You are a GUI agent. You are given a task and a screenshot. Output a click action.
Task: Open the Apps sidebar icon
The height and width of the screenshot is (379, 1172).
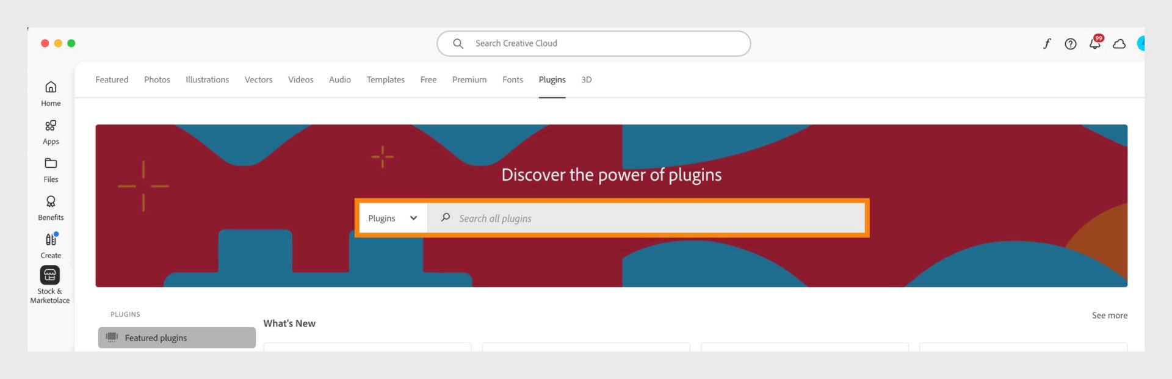(51, 125)
